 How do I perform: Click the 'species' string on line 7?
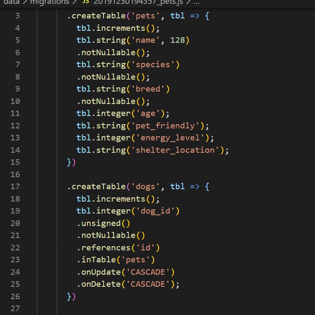click(153, 65)
